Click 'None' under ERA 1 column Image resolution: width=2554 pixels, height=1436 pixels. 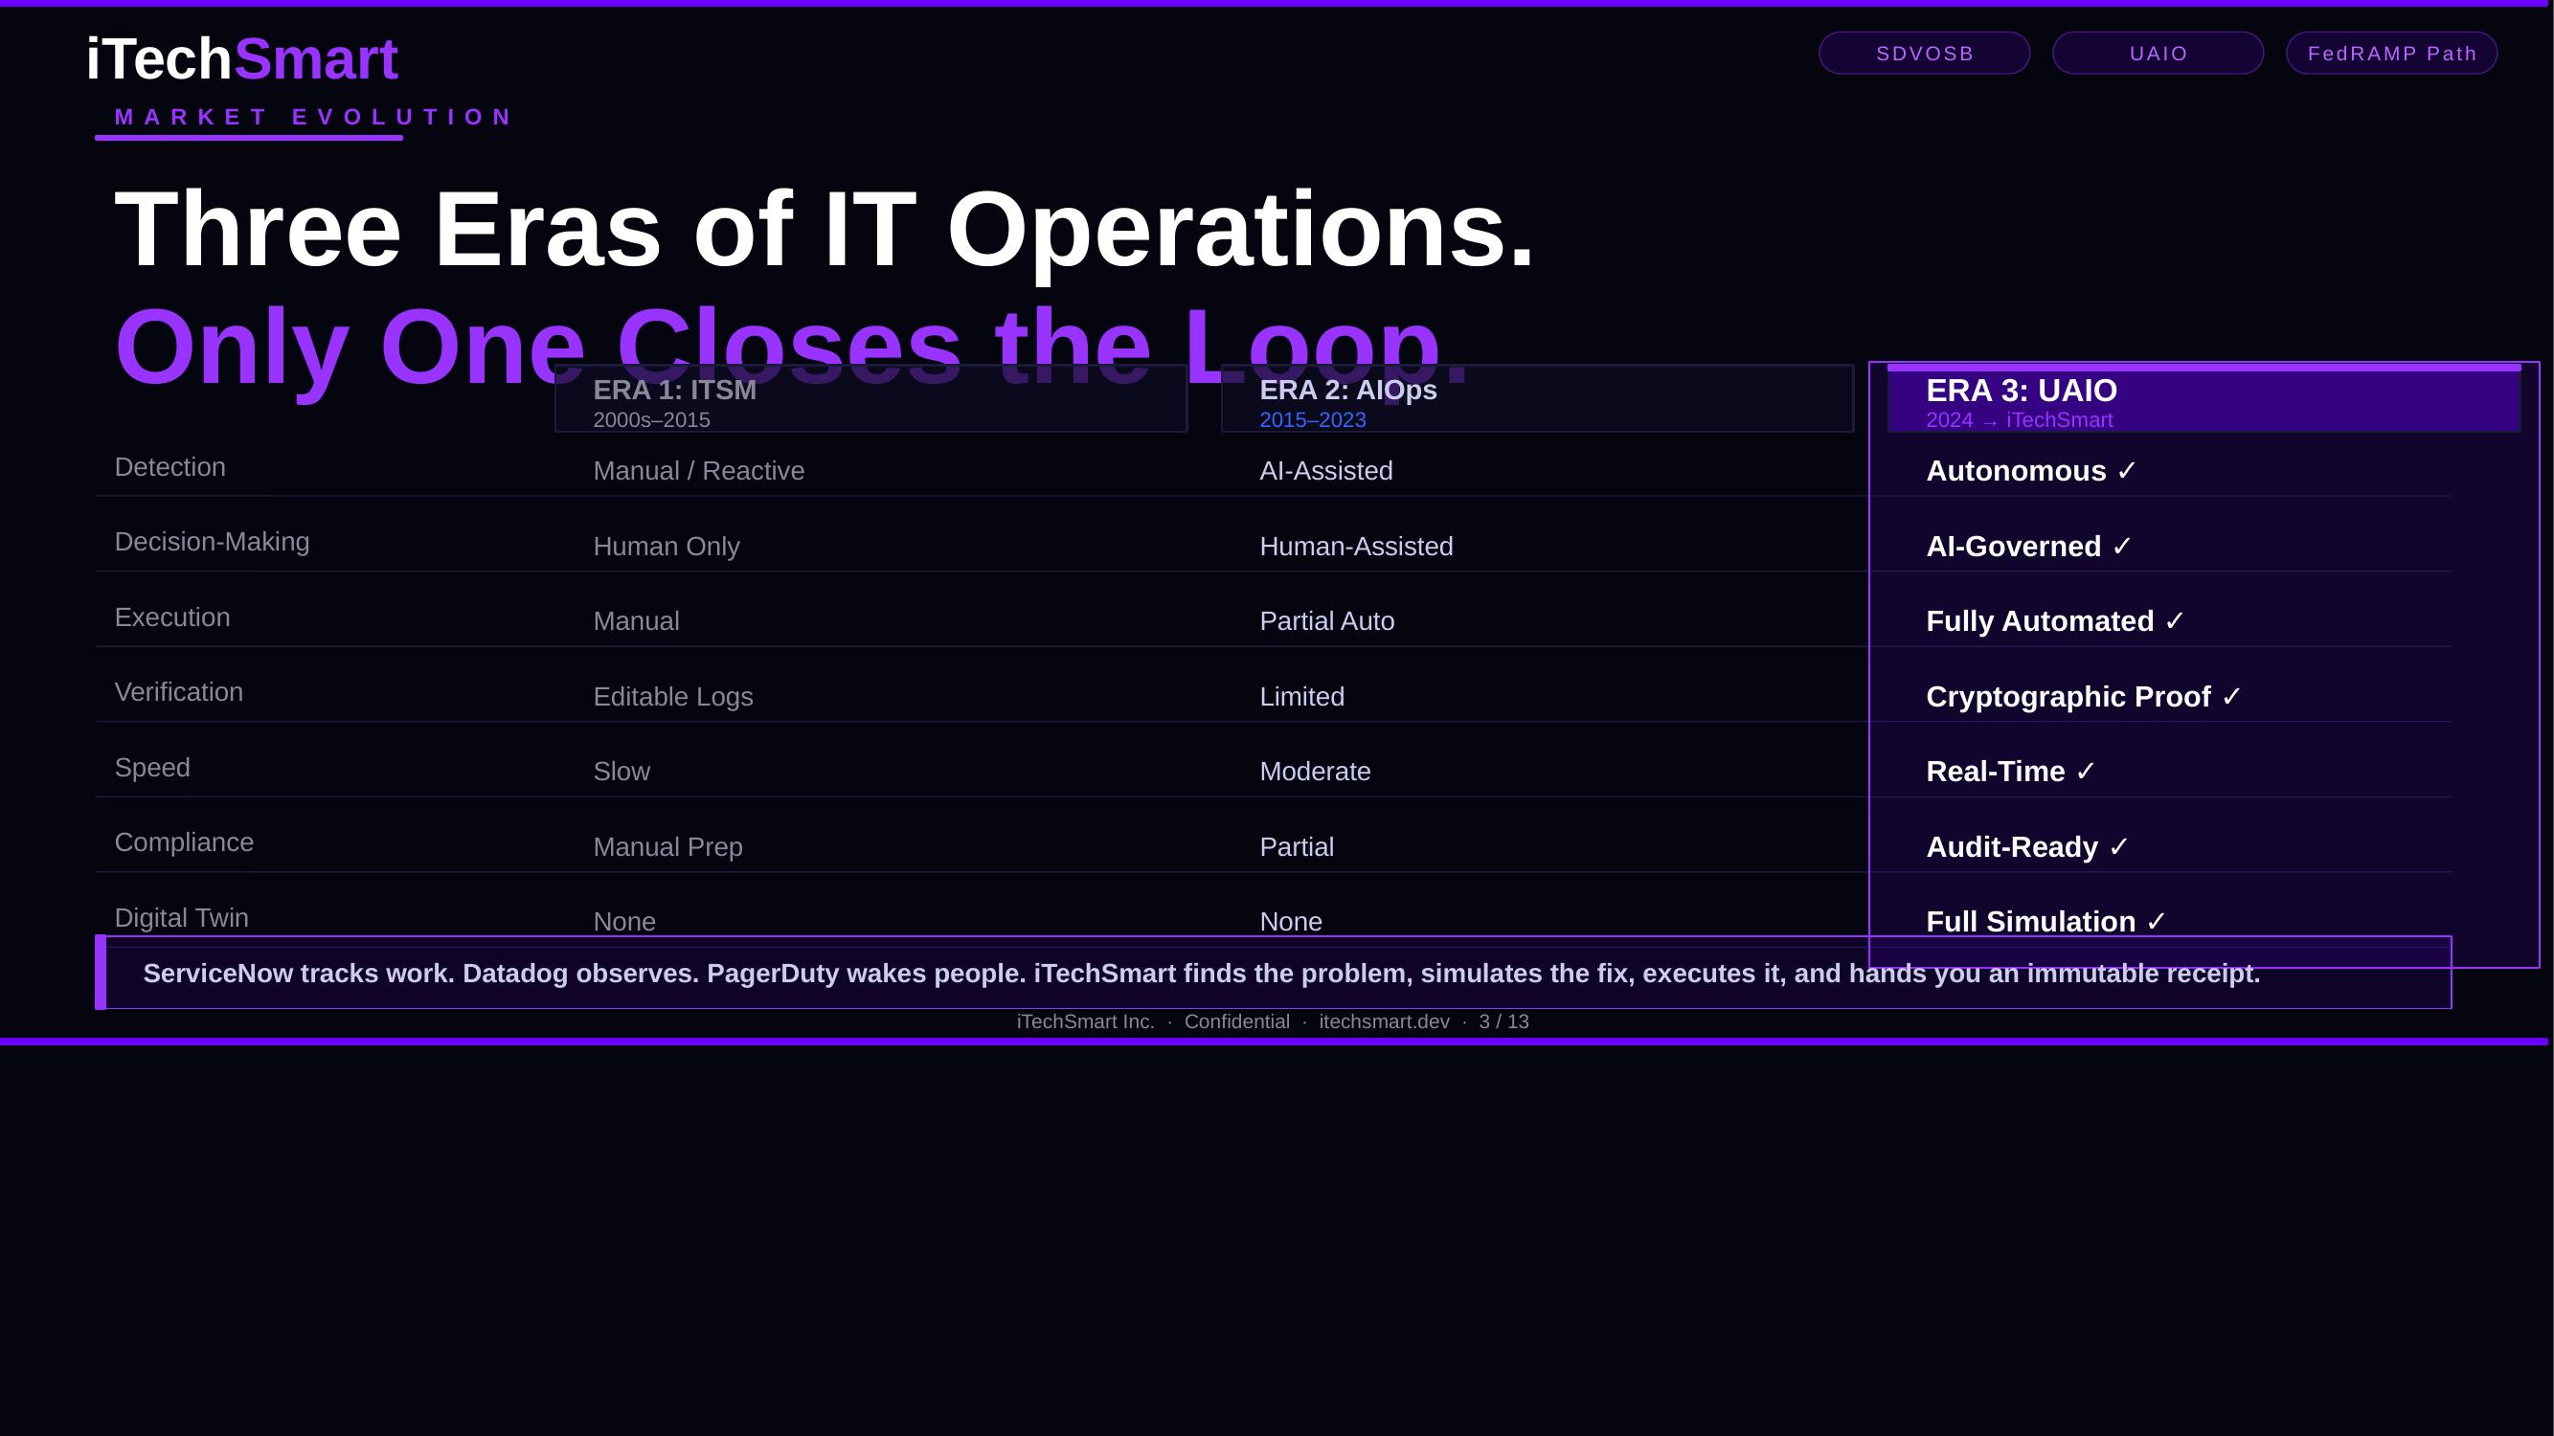point(623,922)
